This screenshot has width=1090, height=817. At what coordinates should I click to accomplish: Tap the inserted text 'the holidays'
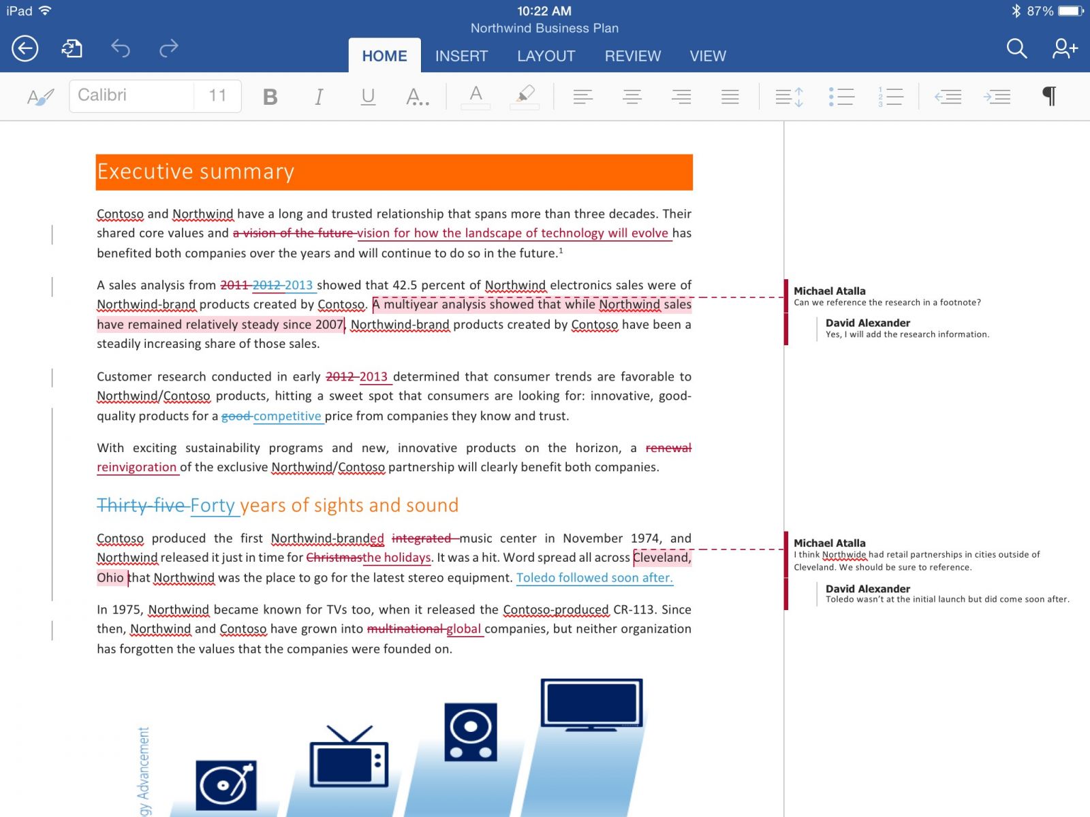(x=396, y=558)
